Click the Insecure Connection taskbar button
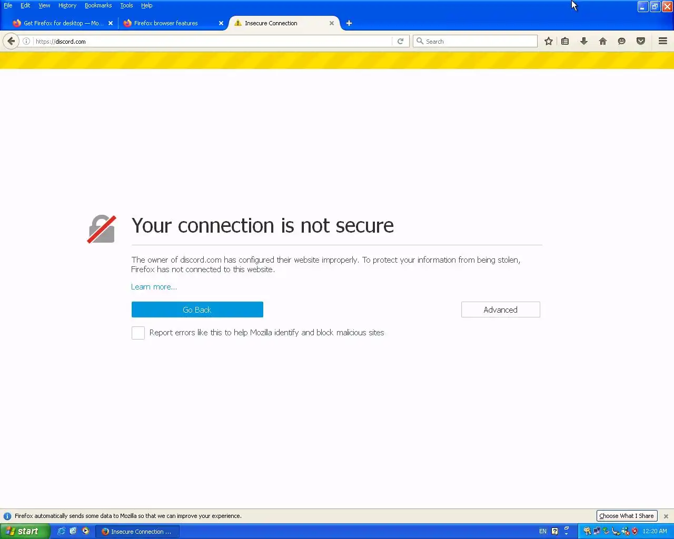 [x=137, y=531]
